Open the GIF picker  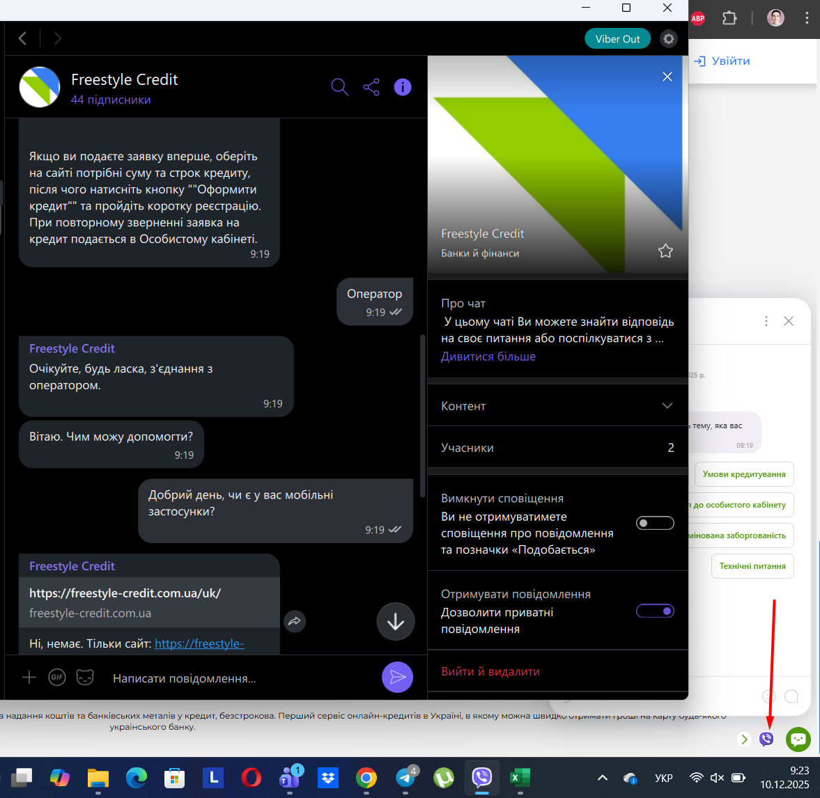pyautogui.click(x=57, y=678)
